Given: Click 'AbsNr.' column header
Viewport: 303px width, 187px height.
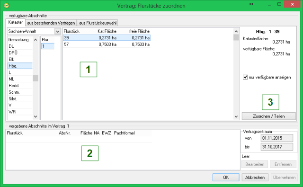Looking at the screenshot, I should 65,133.
